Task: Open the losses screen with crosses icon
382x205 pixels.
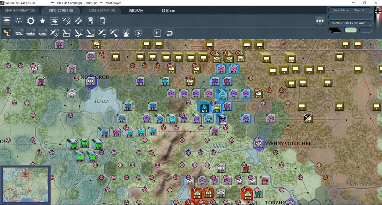Action: coord(18,21)
